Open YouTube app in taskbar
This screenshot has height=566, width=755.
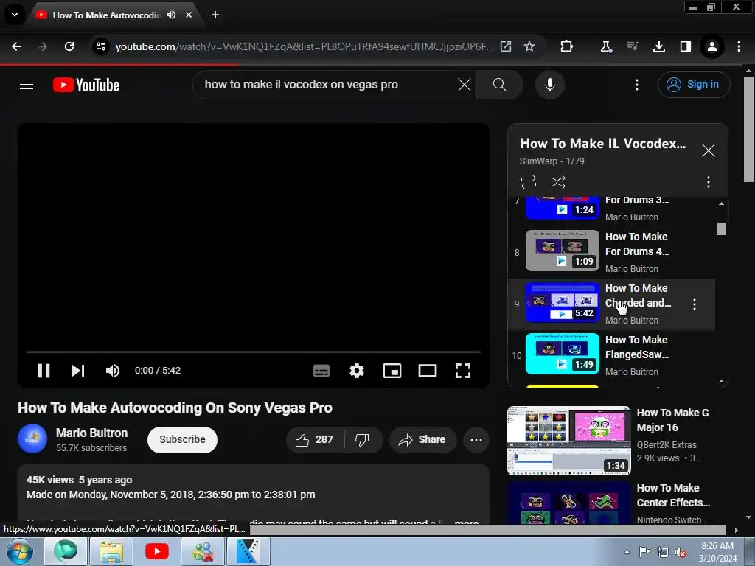tap(157, 551)
